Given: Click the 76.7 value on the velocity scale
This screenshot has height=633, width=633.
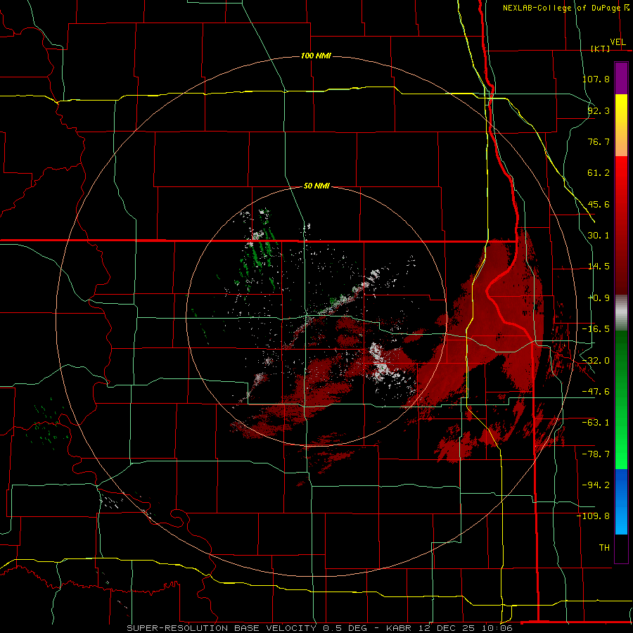Looking at the screenshot, I should [599, 141].
